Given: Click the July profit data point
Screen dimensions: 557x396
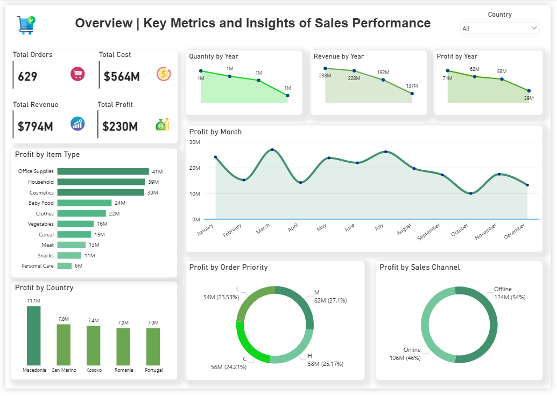Looking at the screenshot, I should (x=386, y=152).
